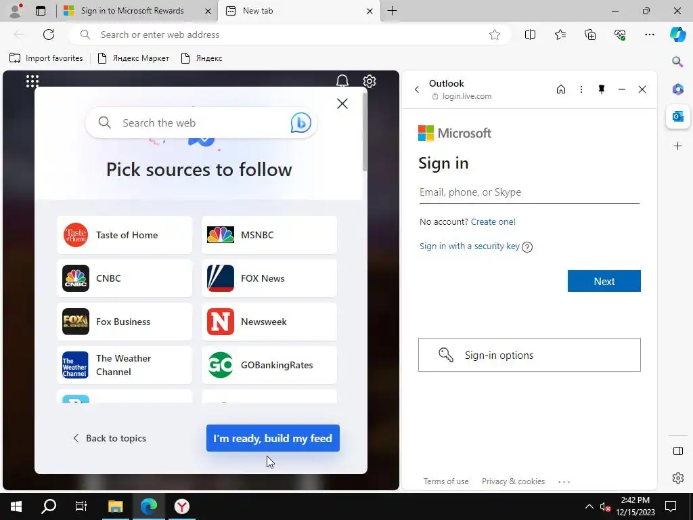Viewport: 693px width, 520px height.
Task: Open Outlook pane more options menu
Action: click(x=581, y=89)
